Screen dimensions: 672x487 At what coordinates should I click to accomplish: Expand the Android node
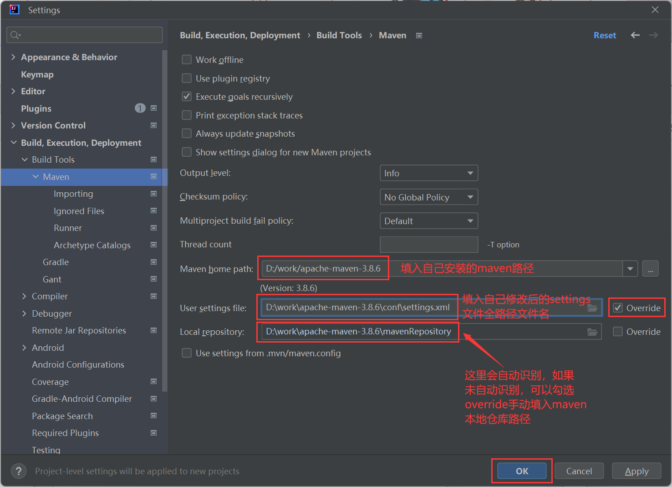pos(25,348)
